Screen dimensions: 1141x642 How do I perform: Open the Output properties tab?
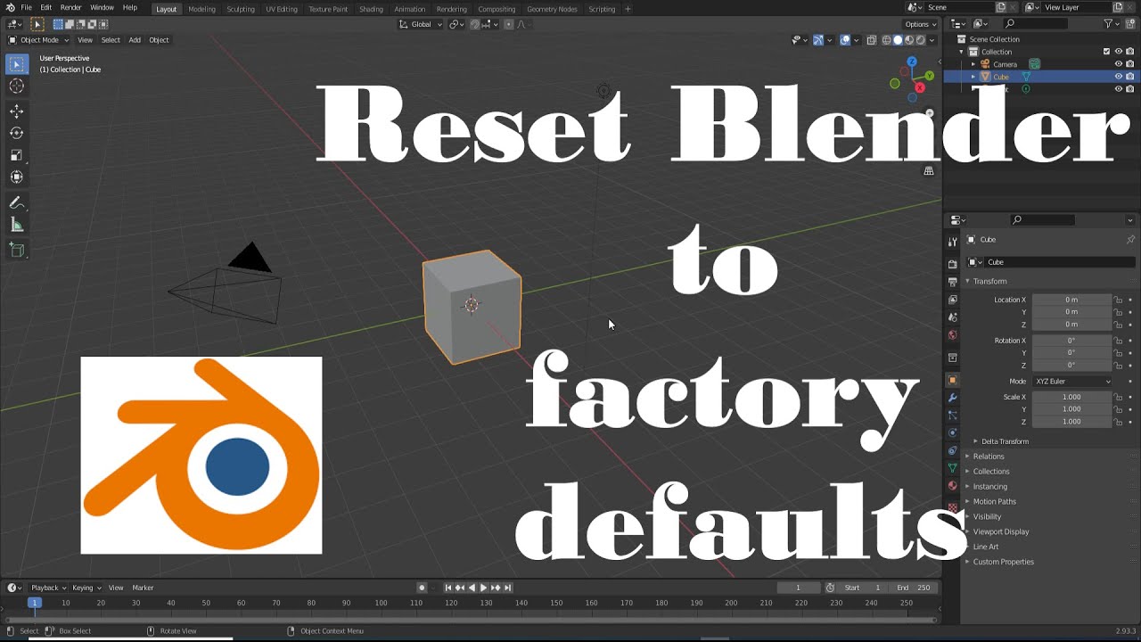[x=952, y=282]
